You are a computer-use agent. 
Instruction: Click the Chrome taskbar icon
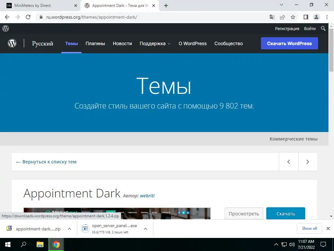56,244
